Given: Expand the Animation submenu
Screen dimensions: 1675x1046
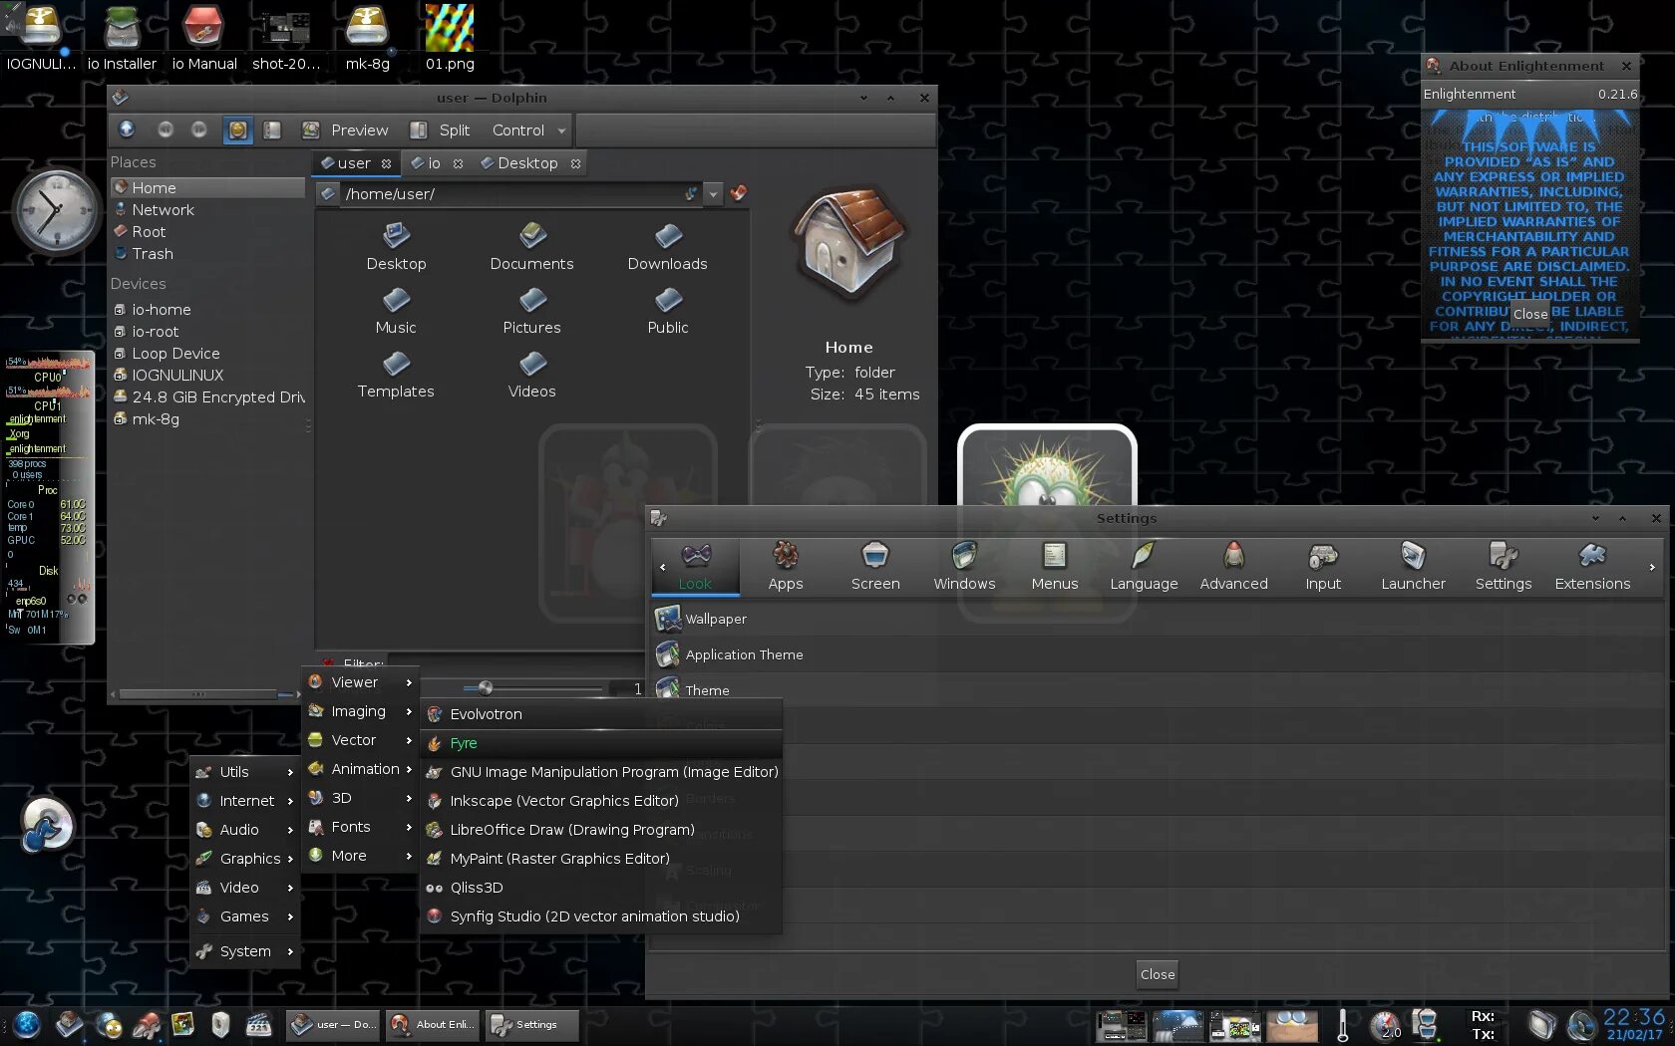Looking at the screenshot, I should click(x=360, y=769).
